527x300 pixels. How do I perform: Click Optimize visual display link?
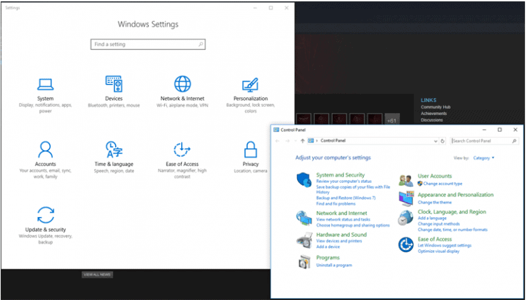[x=438, y=251]
